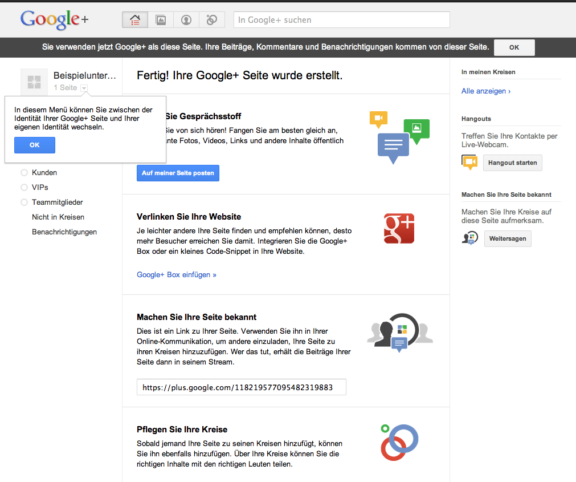Open the Circles icon in toolbar
The height and width of the screenshot is (482, 576).
tap(211, 20)
